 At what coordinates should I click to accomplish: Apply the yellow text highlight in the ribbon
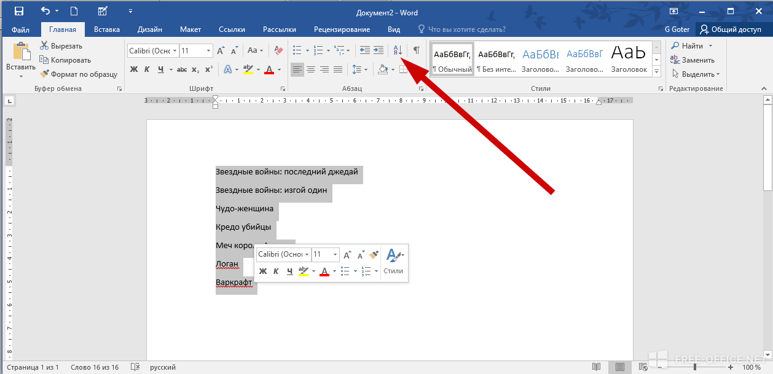tap(248, 69)
